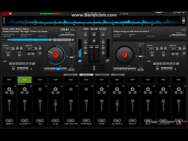The image size is (188, 141).
Task: Toggle loop mode icon on first sample
Action: 9,89
